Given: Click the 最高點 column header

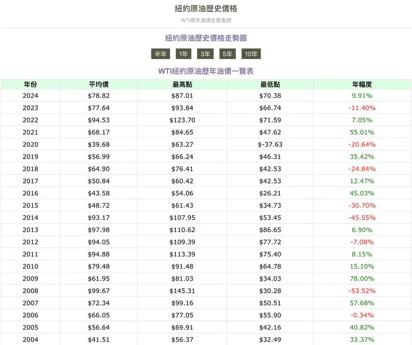Looking at the screenshot, I should [x=183, y=85].
